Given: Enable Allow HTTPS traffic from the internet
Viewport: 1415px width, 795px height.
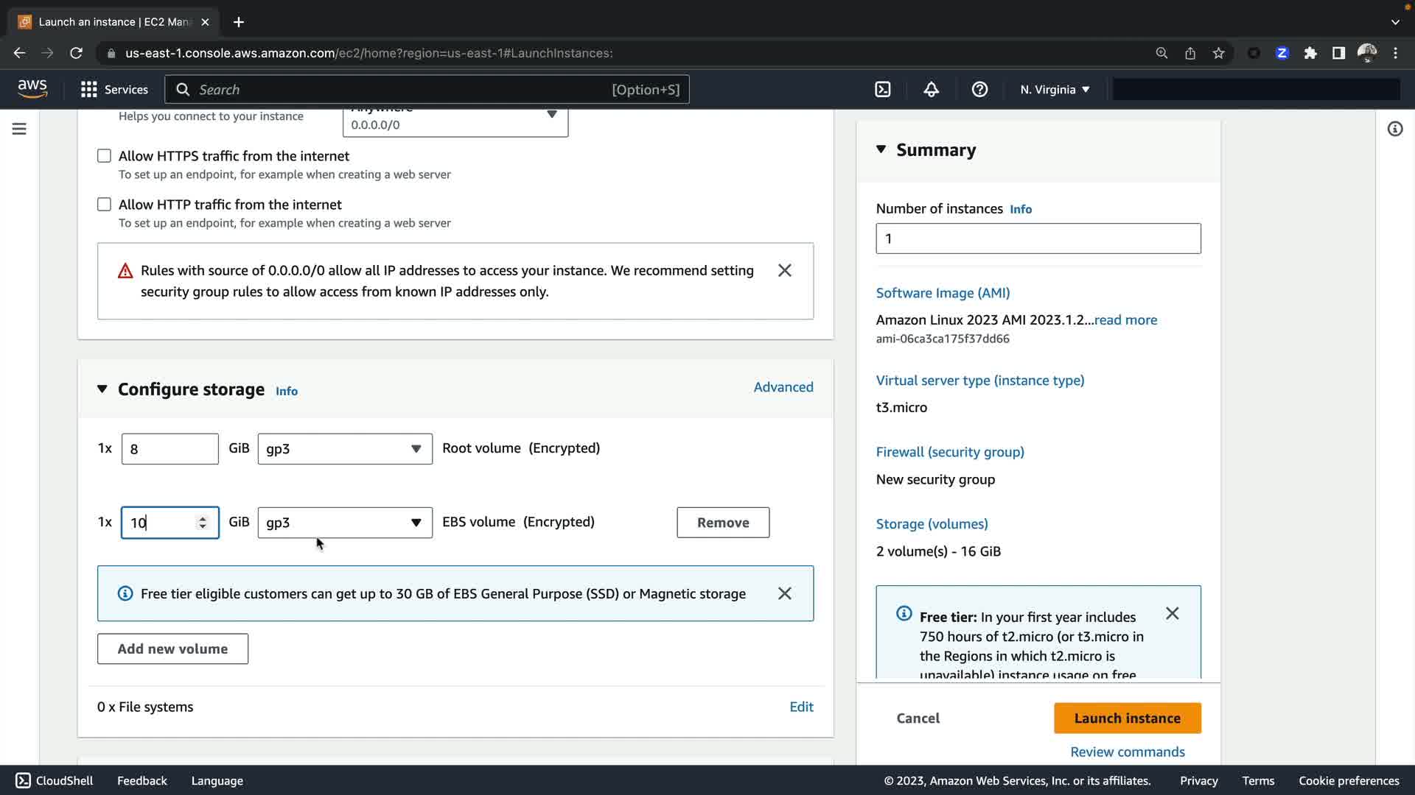Looking at the screenshot, I should tap(105, 156).
